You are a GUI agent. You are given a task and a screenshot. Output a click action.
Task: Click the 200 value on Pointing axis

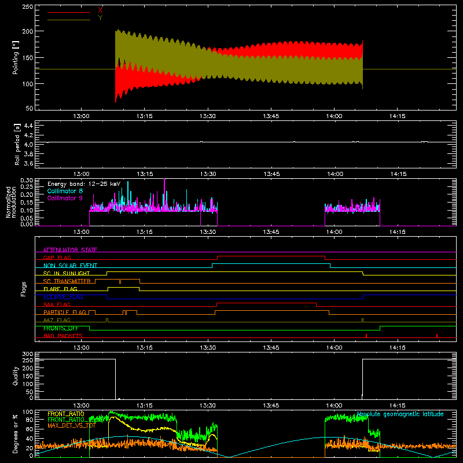(x=28, y=31)
